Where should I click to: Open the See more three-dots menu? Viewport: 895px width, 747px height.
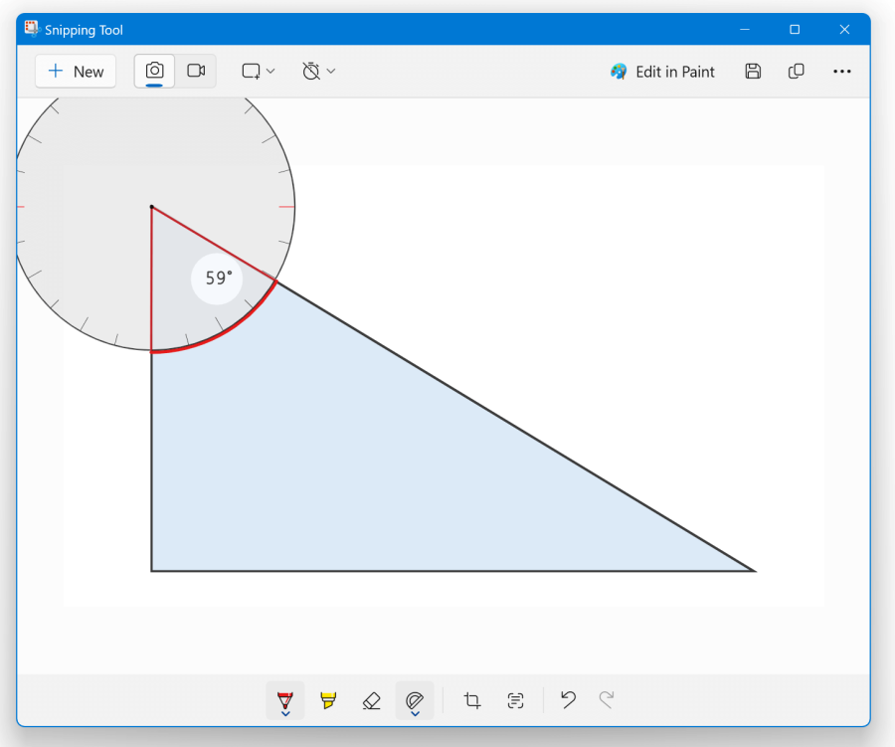pyautogui.click(x=842, y=72)
